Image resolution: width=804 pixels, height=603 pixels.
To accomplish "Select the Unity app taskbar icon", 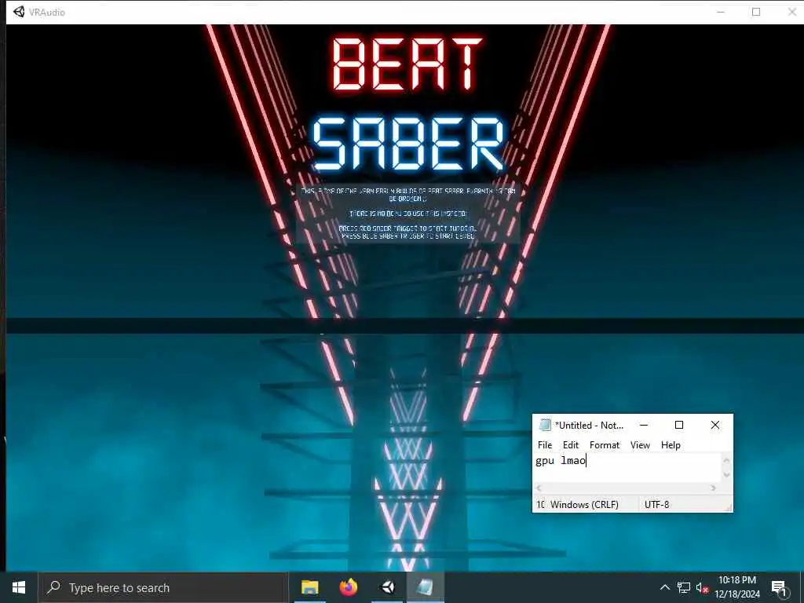I will (388, 587).
